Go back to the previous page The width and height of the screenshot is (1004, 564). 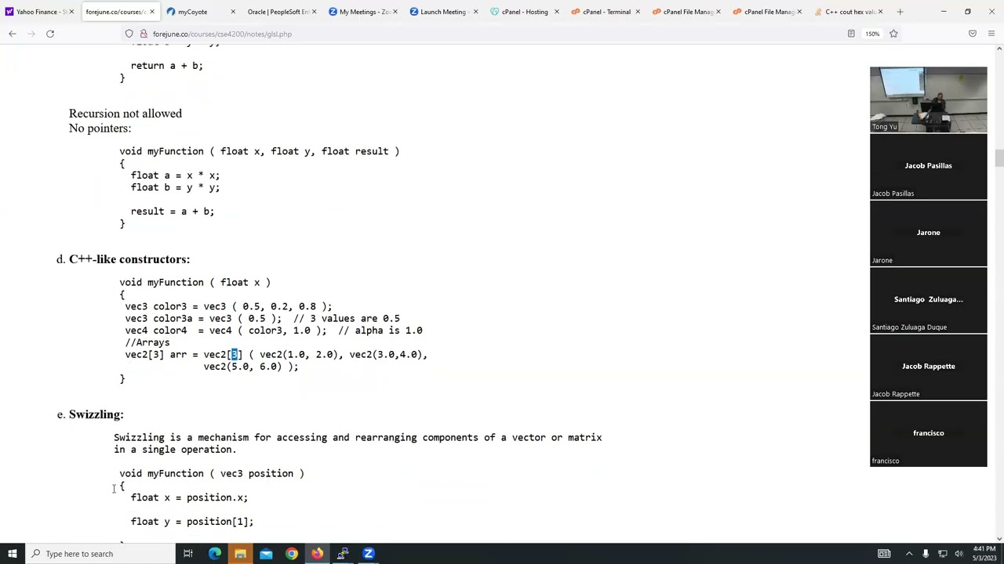(x=13, y=34)
